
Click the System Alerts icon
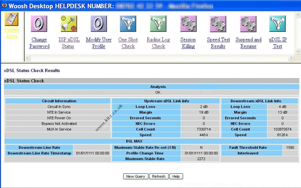[x=11, y=19]
